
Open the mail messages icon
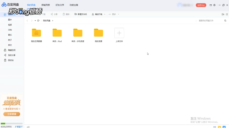(211, 5)
